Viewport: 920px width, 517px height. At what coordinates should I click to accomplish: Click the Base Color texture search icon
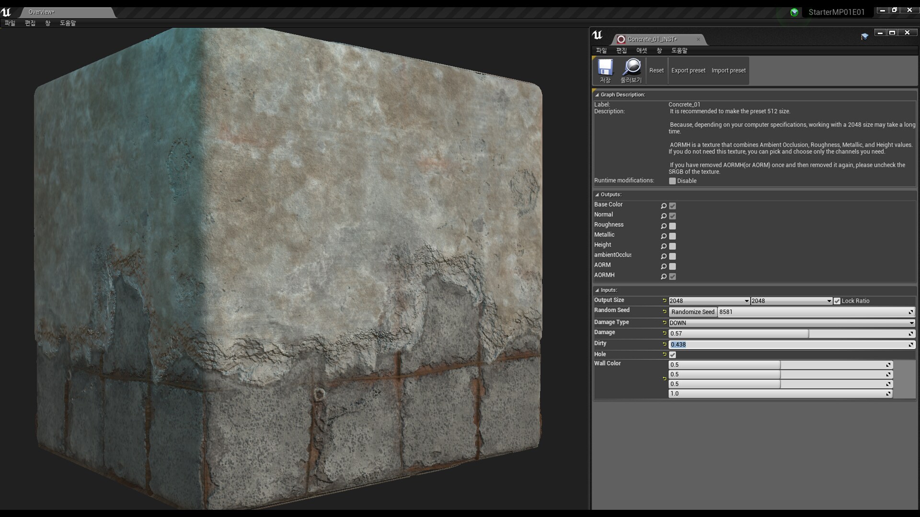[664, 205]
